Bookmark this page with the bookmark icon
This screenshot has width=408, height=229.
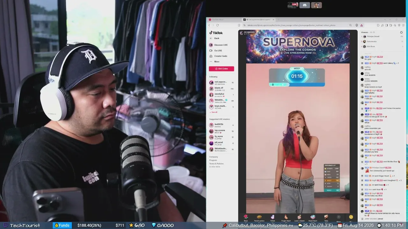(239, 25)
